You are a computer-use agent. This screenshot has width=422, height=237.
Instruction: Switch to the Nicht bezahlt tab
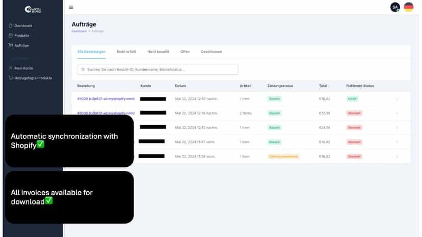tap(158, 51)
